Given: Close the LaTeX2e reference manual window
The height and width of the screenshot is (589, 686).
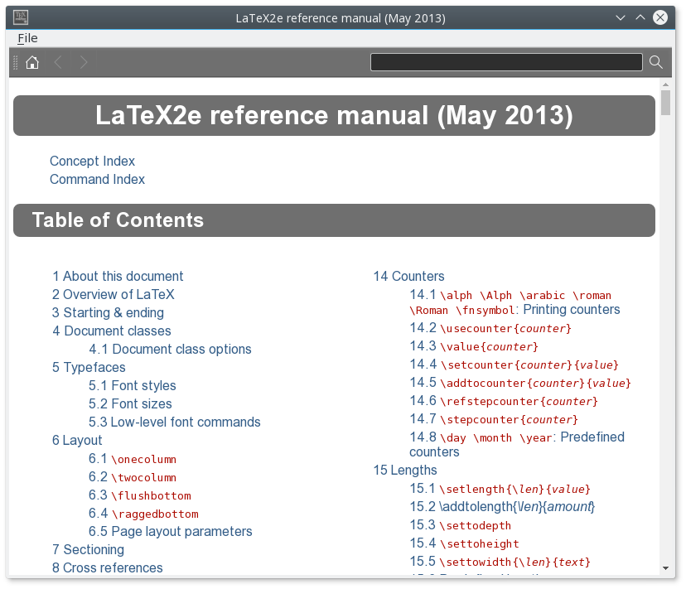Looking at the screenshot, I should click(660, 18).
